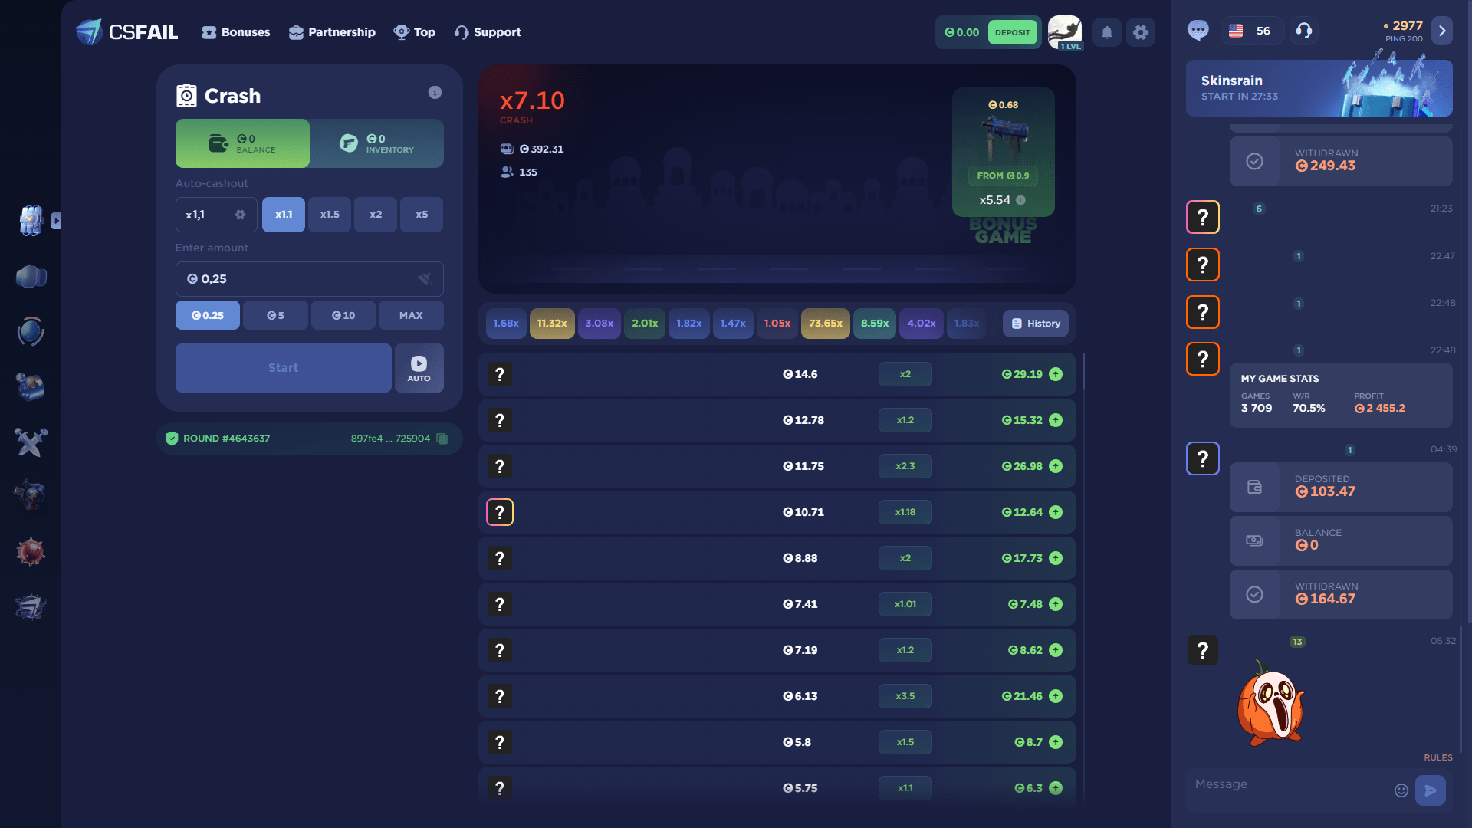Screen dimensions: 1472x828
Task: Click the Start betting button
Action: (x=283, y=367)
